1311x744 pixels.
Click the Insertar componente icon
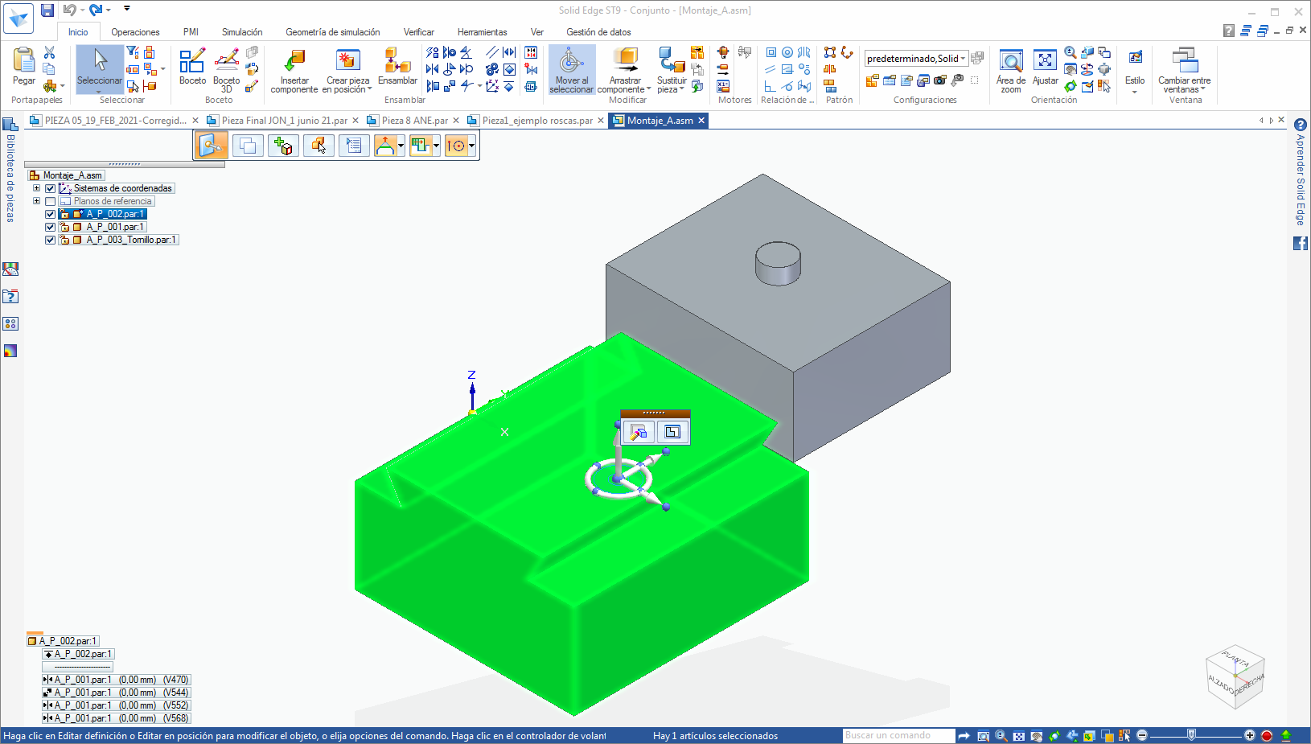tap(294, 62)
